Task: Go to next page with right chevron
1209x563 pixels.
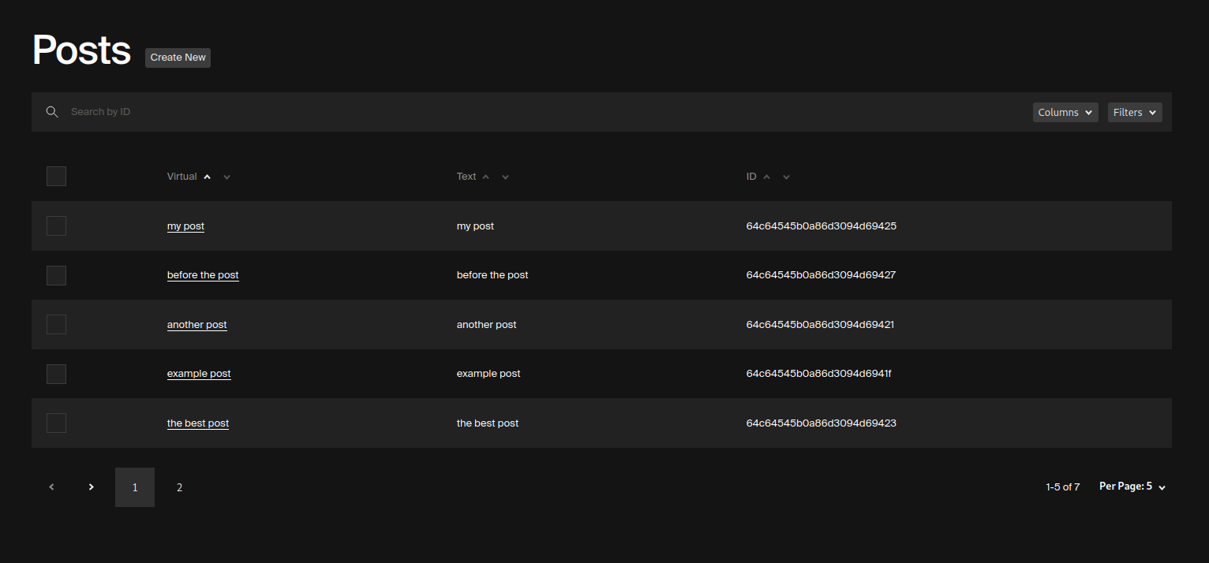Action: 91,487
